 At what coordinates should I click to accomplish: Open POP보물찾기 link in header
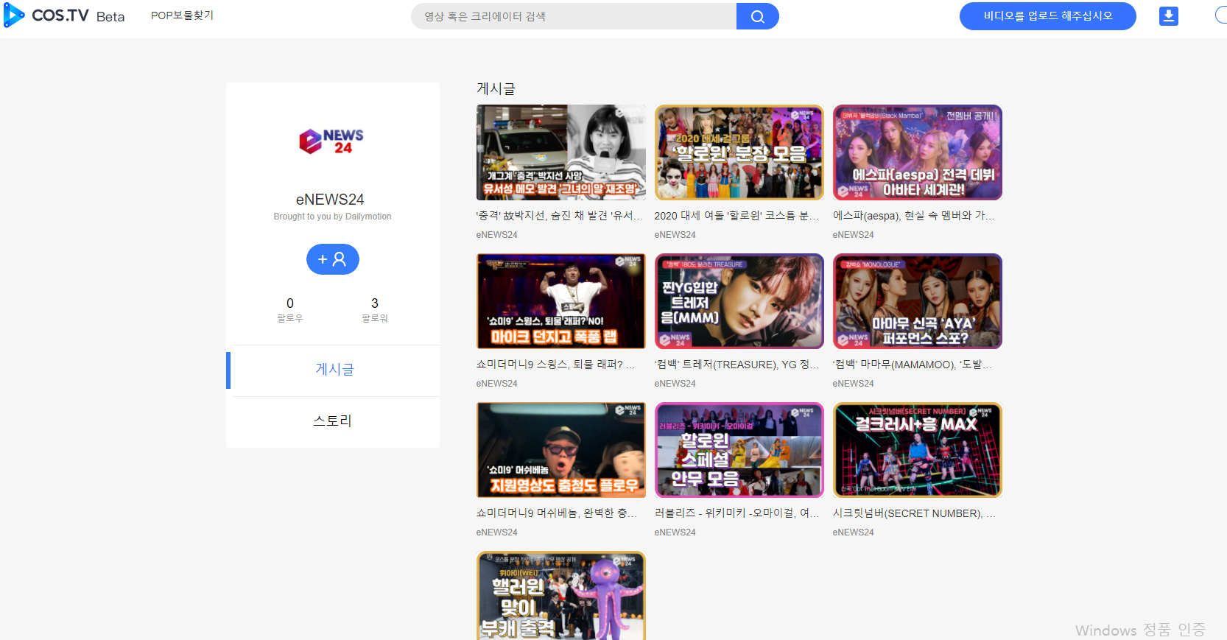click(182, 15)
